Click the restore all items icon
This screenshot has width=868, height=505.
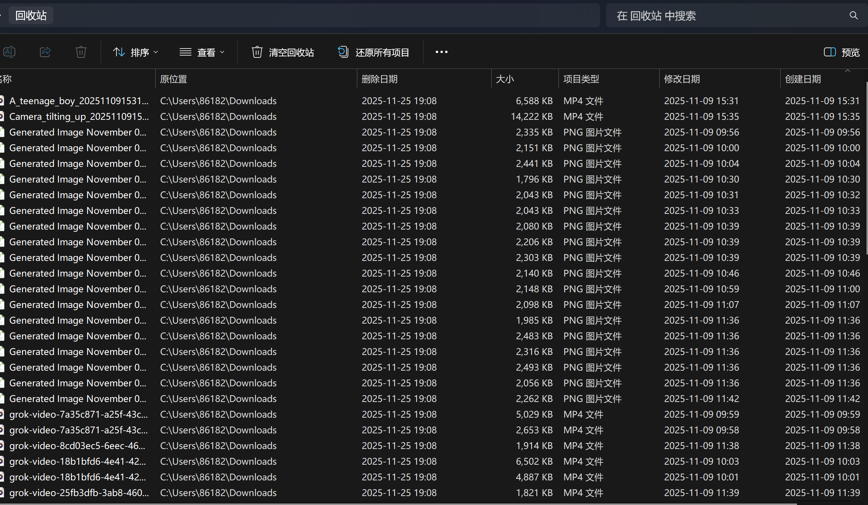click(343, 52)
